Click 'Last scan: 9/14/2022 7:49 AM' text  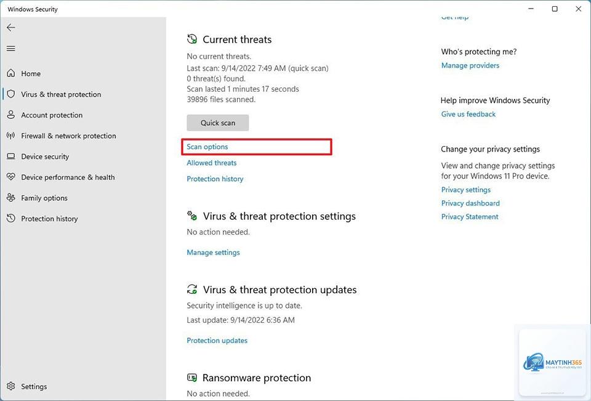click(x=236, y=68)
